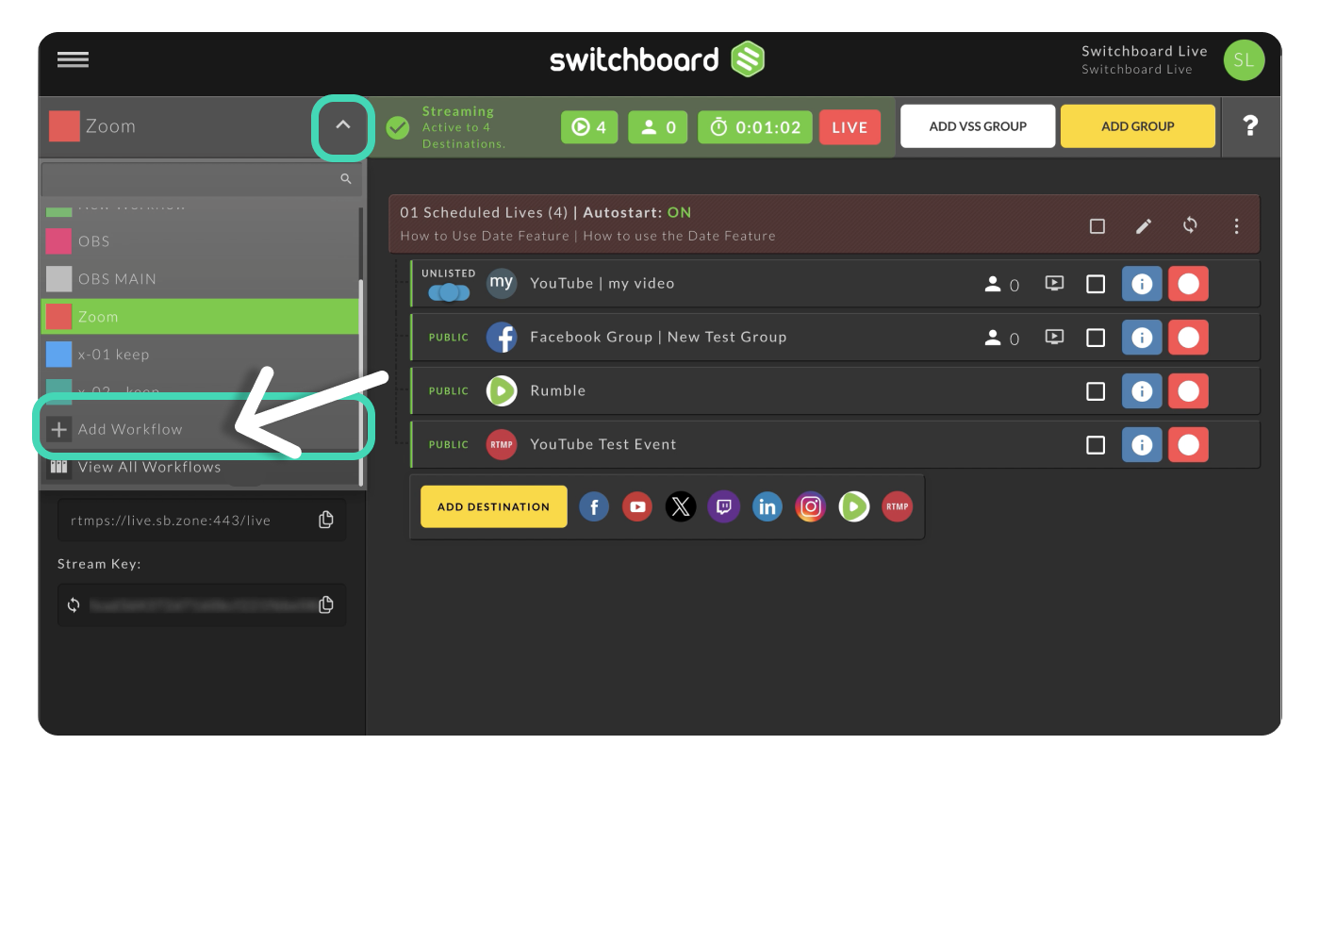Copy the stream key
Viewport: 1320px width, 943px height.
pyautogui.click(x=326, y=604)
